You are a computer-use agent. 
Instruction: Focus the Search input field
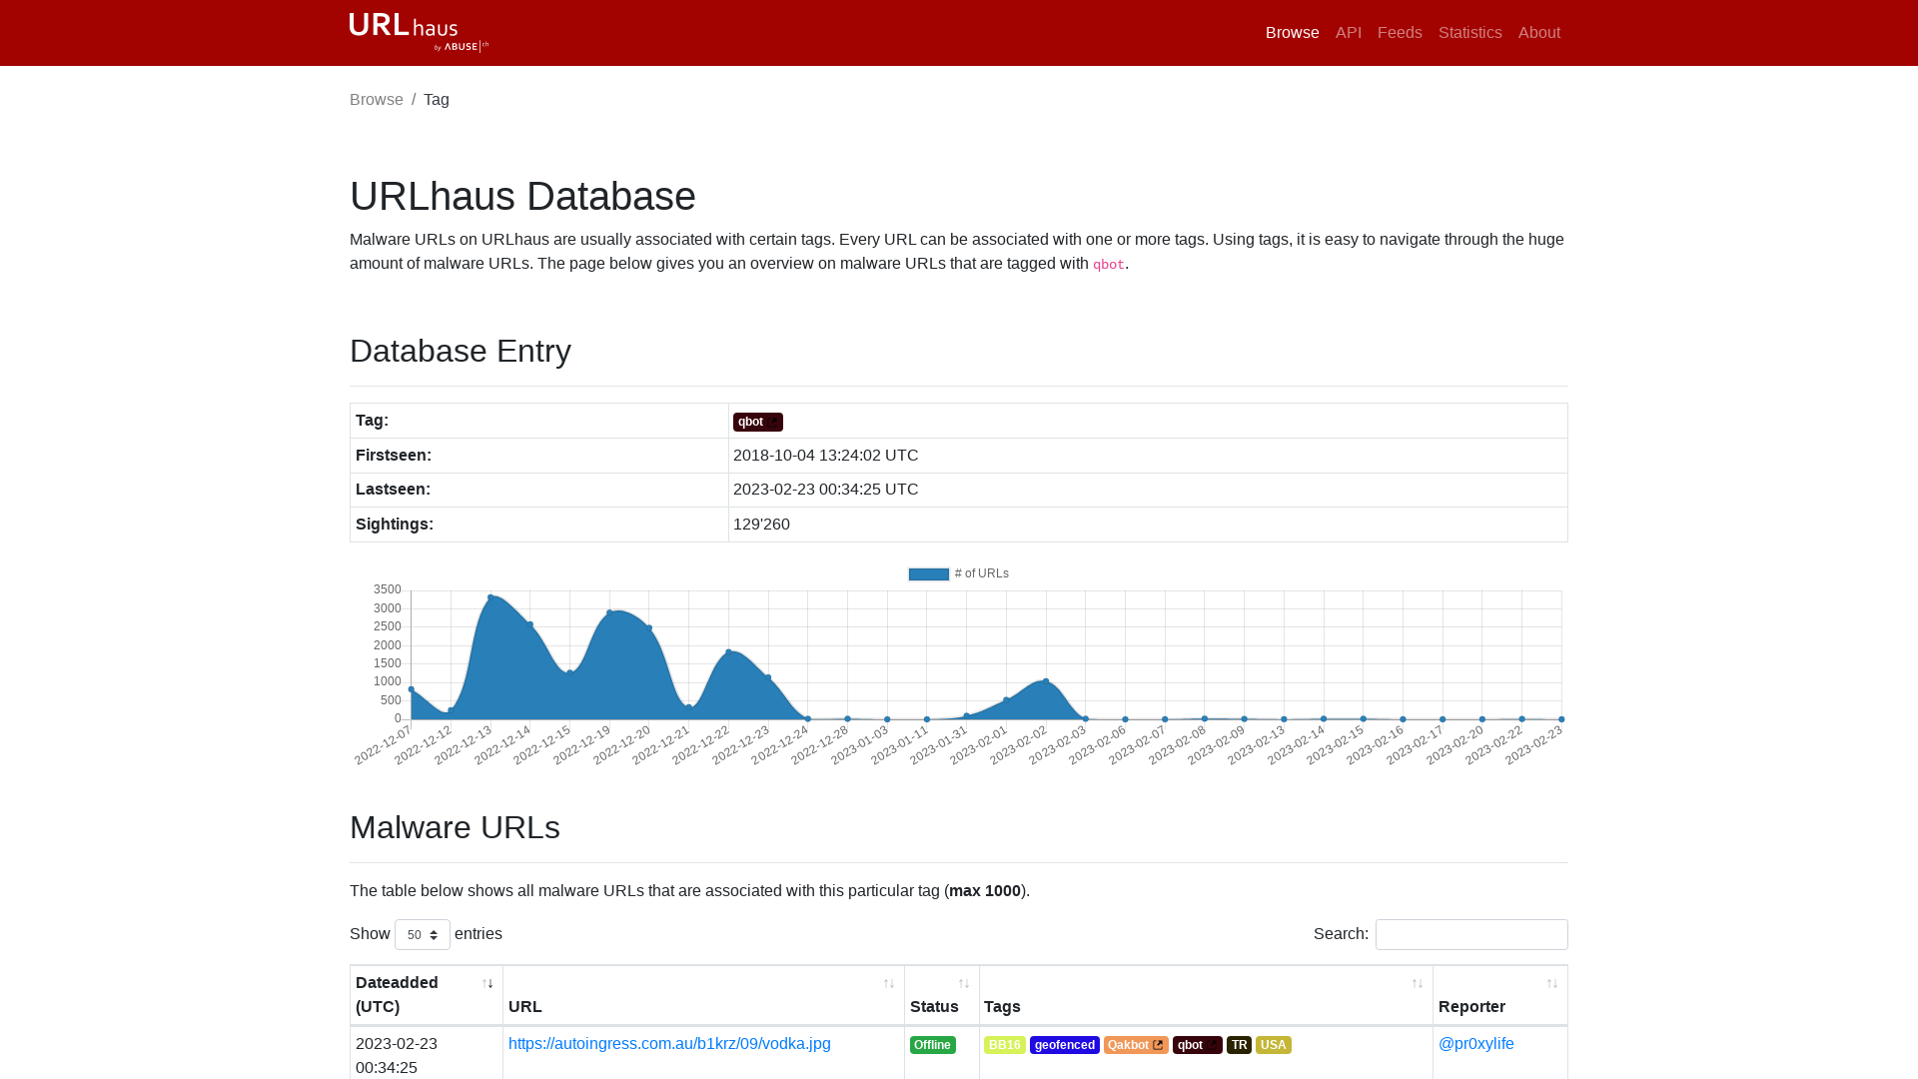[1471, 934]
